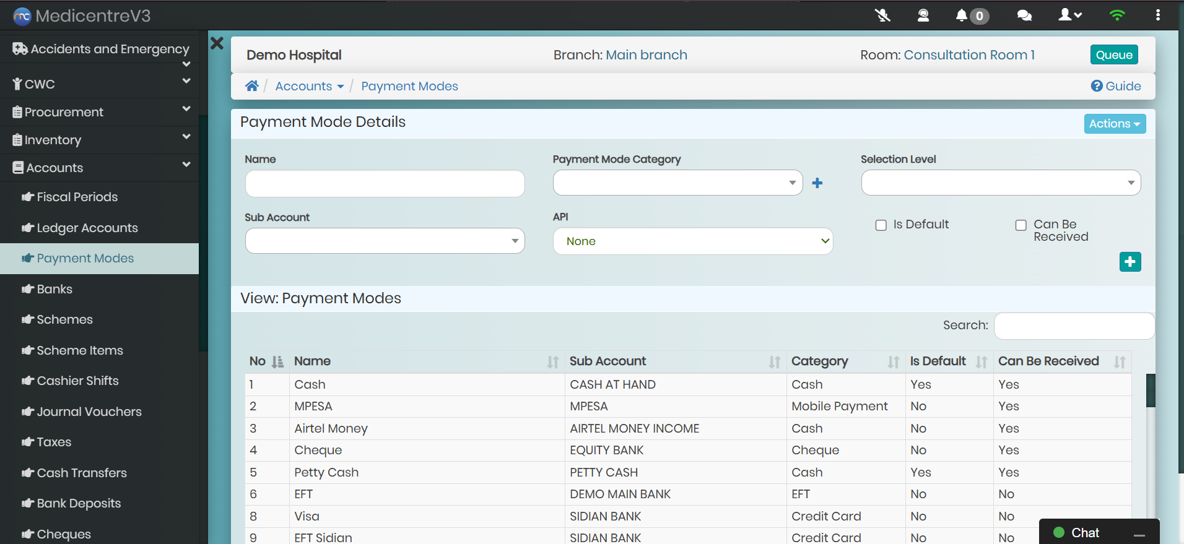
Task: Open the notifications bell icon
Action: point(961,15)
